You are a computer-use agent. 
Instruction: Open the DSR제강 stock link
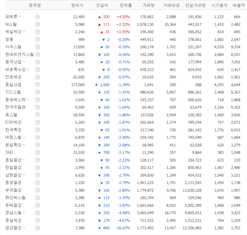pyautogui.click(x=13, y=122)
